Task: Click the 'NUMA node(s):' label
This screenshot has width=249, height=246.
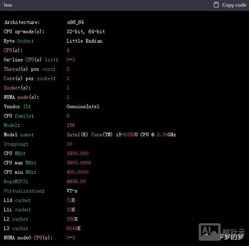Action: tap(21, 97)
